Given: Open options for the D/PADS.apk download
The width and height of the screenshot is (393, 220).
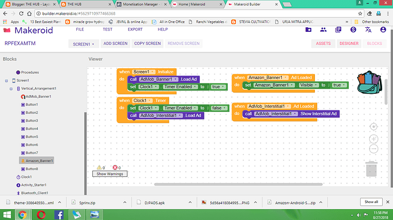Looking at the screenshot, I should click(x=190, y=202).
